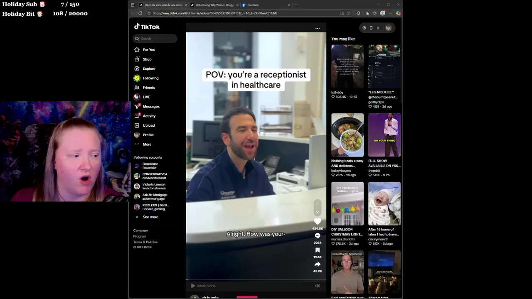Click Get app phone icon
Image resolution: width=532 pixels, height=299 pixels.
point(371,28)
